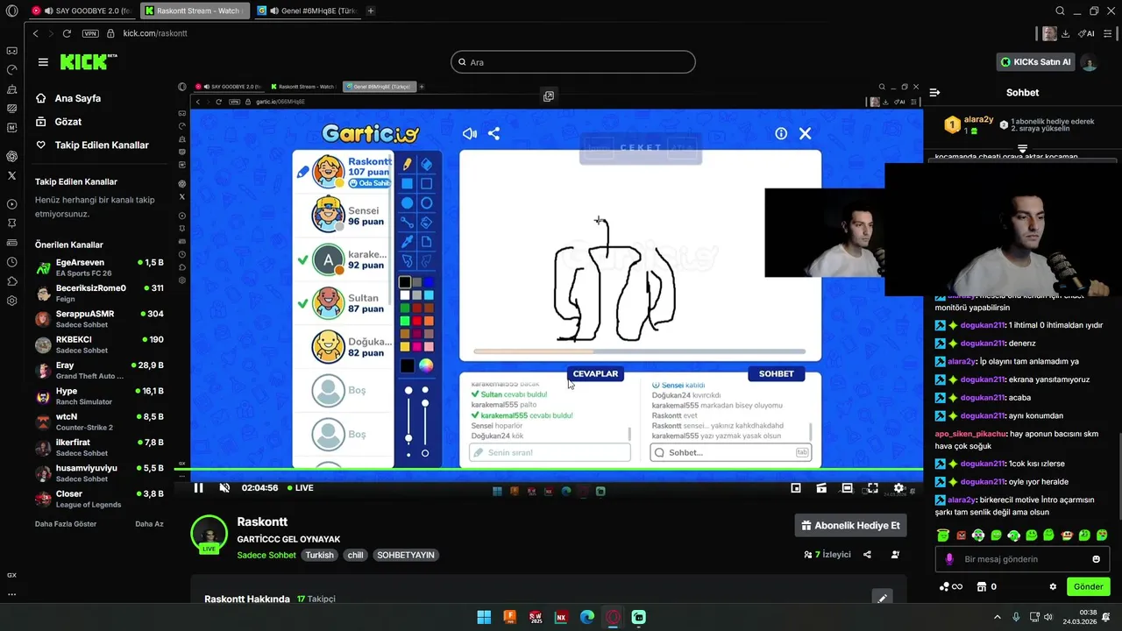1122x631 pixels.
Task: Open the Kick logo home link
Action: [88, 61]
